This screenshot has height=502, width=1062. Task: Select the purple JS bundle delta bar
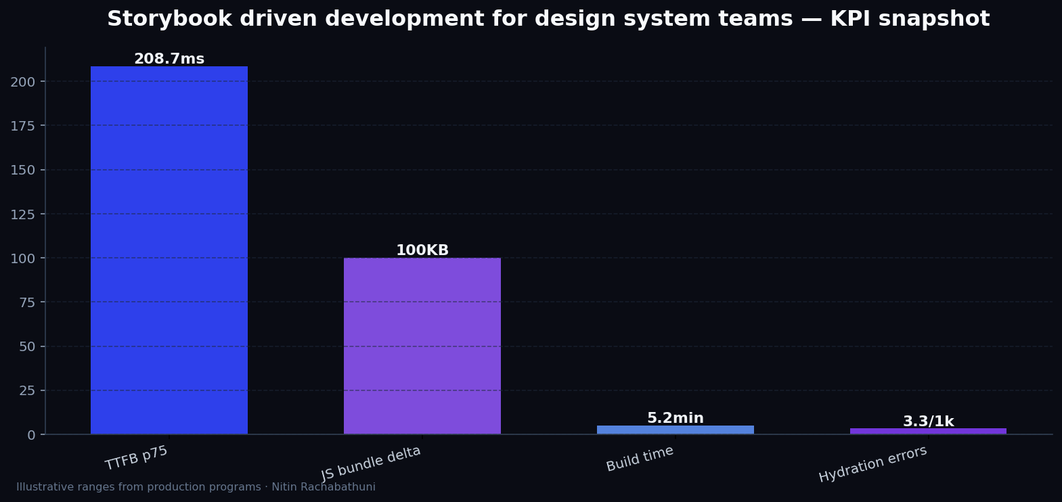pyautogui.click(x=422, y=346)
